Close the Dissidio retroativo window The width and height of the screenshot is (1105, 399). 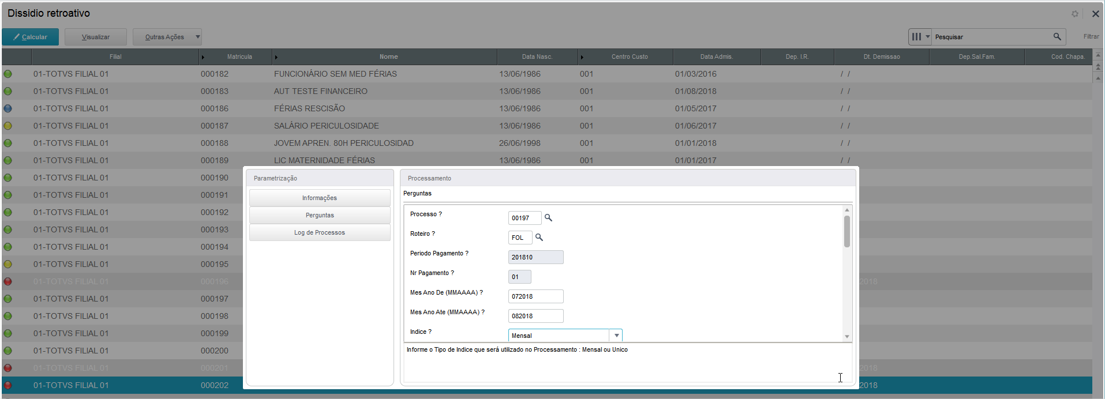[1095, 14]
